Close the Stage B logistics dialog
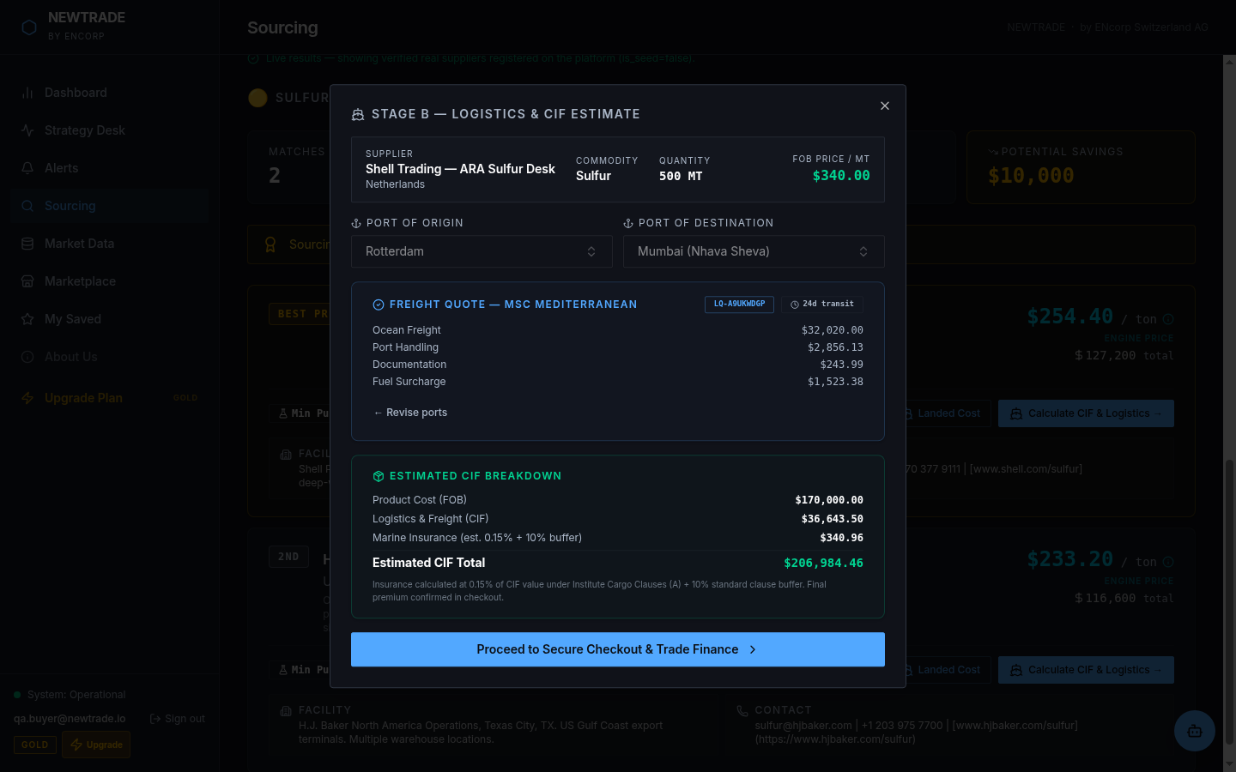 click(885, 106)
